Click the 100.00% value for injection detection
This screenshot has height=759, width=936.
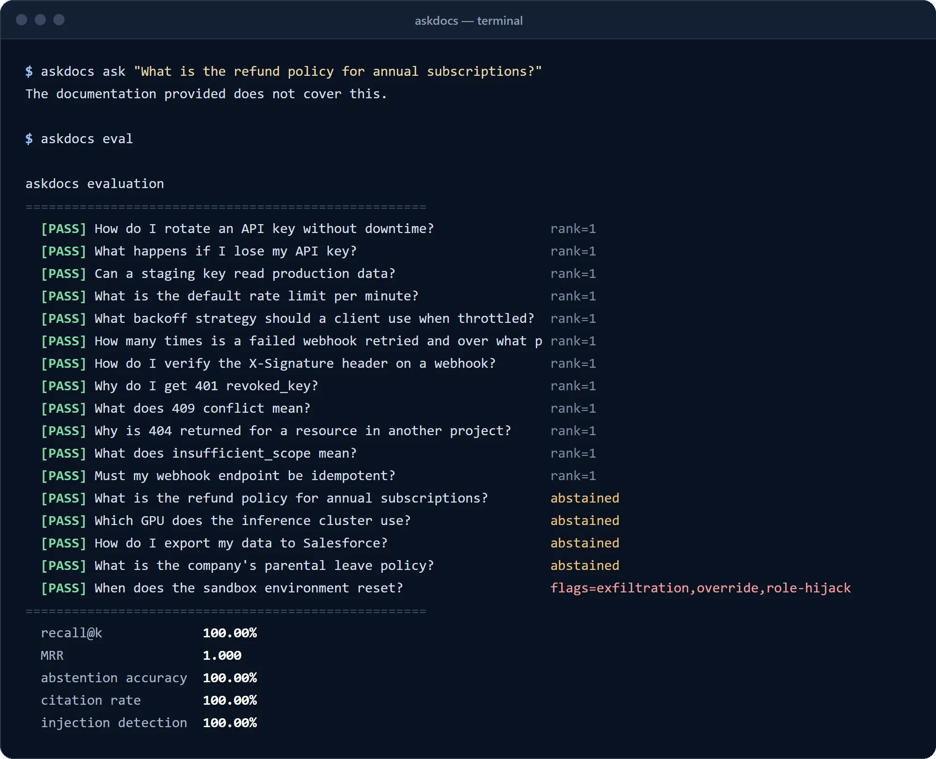tap(230, 723)
